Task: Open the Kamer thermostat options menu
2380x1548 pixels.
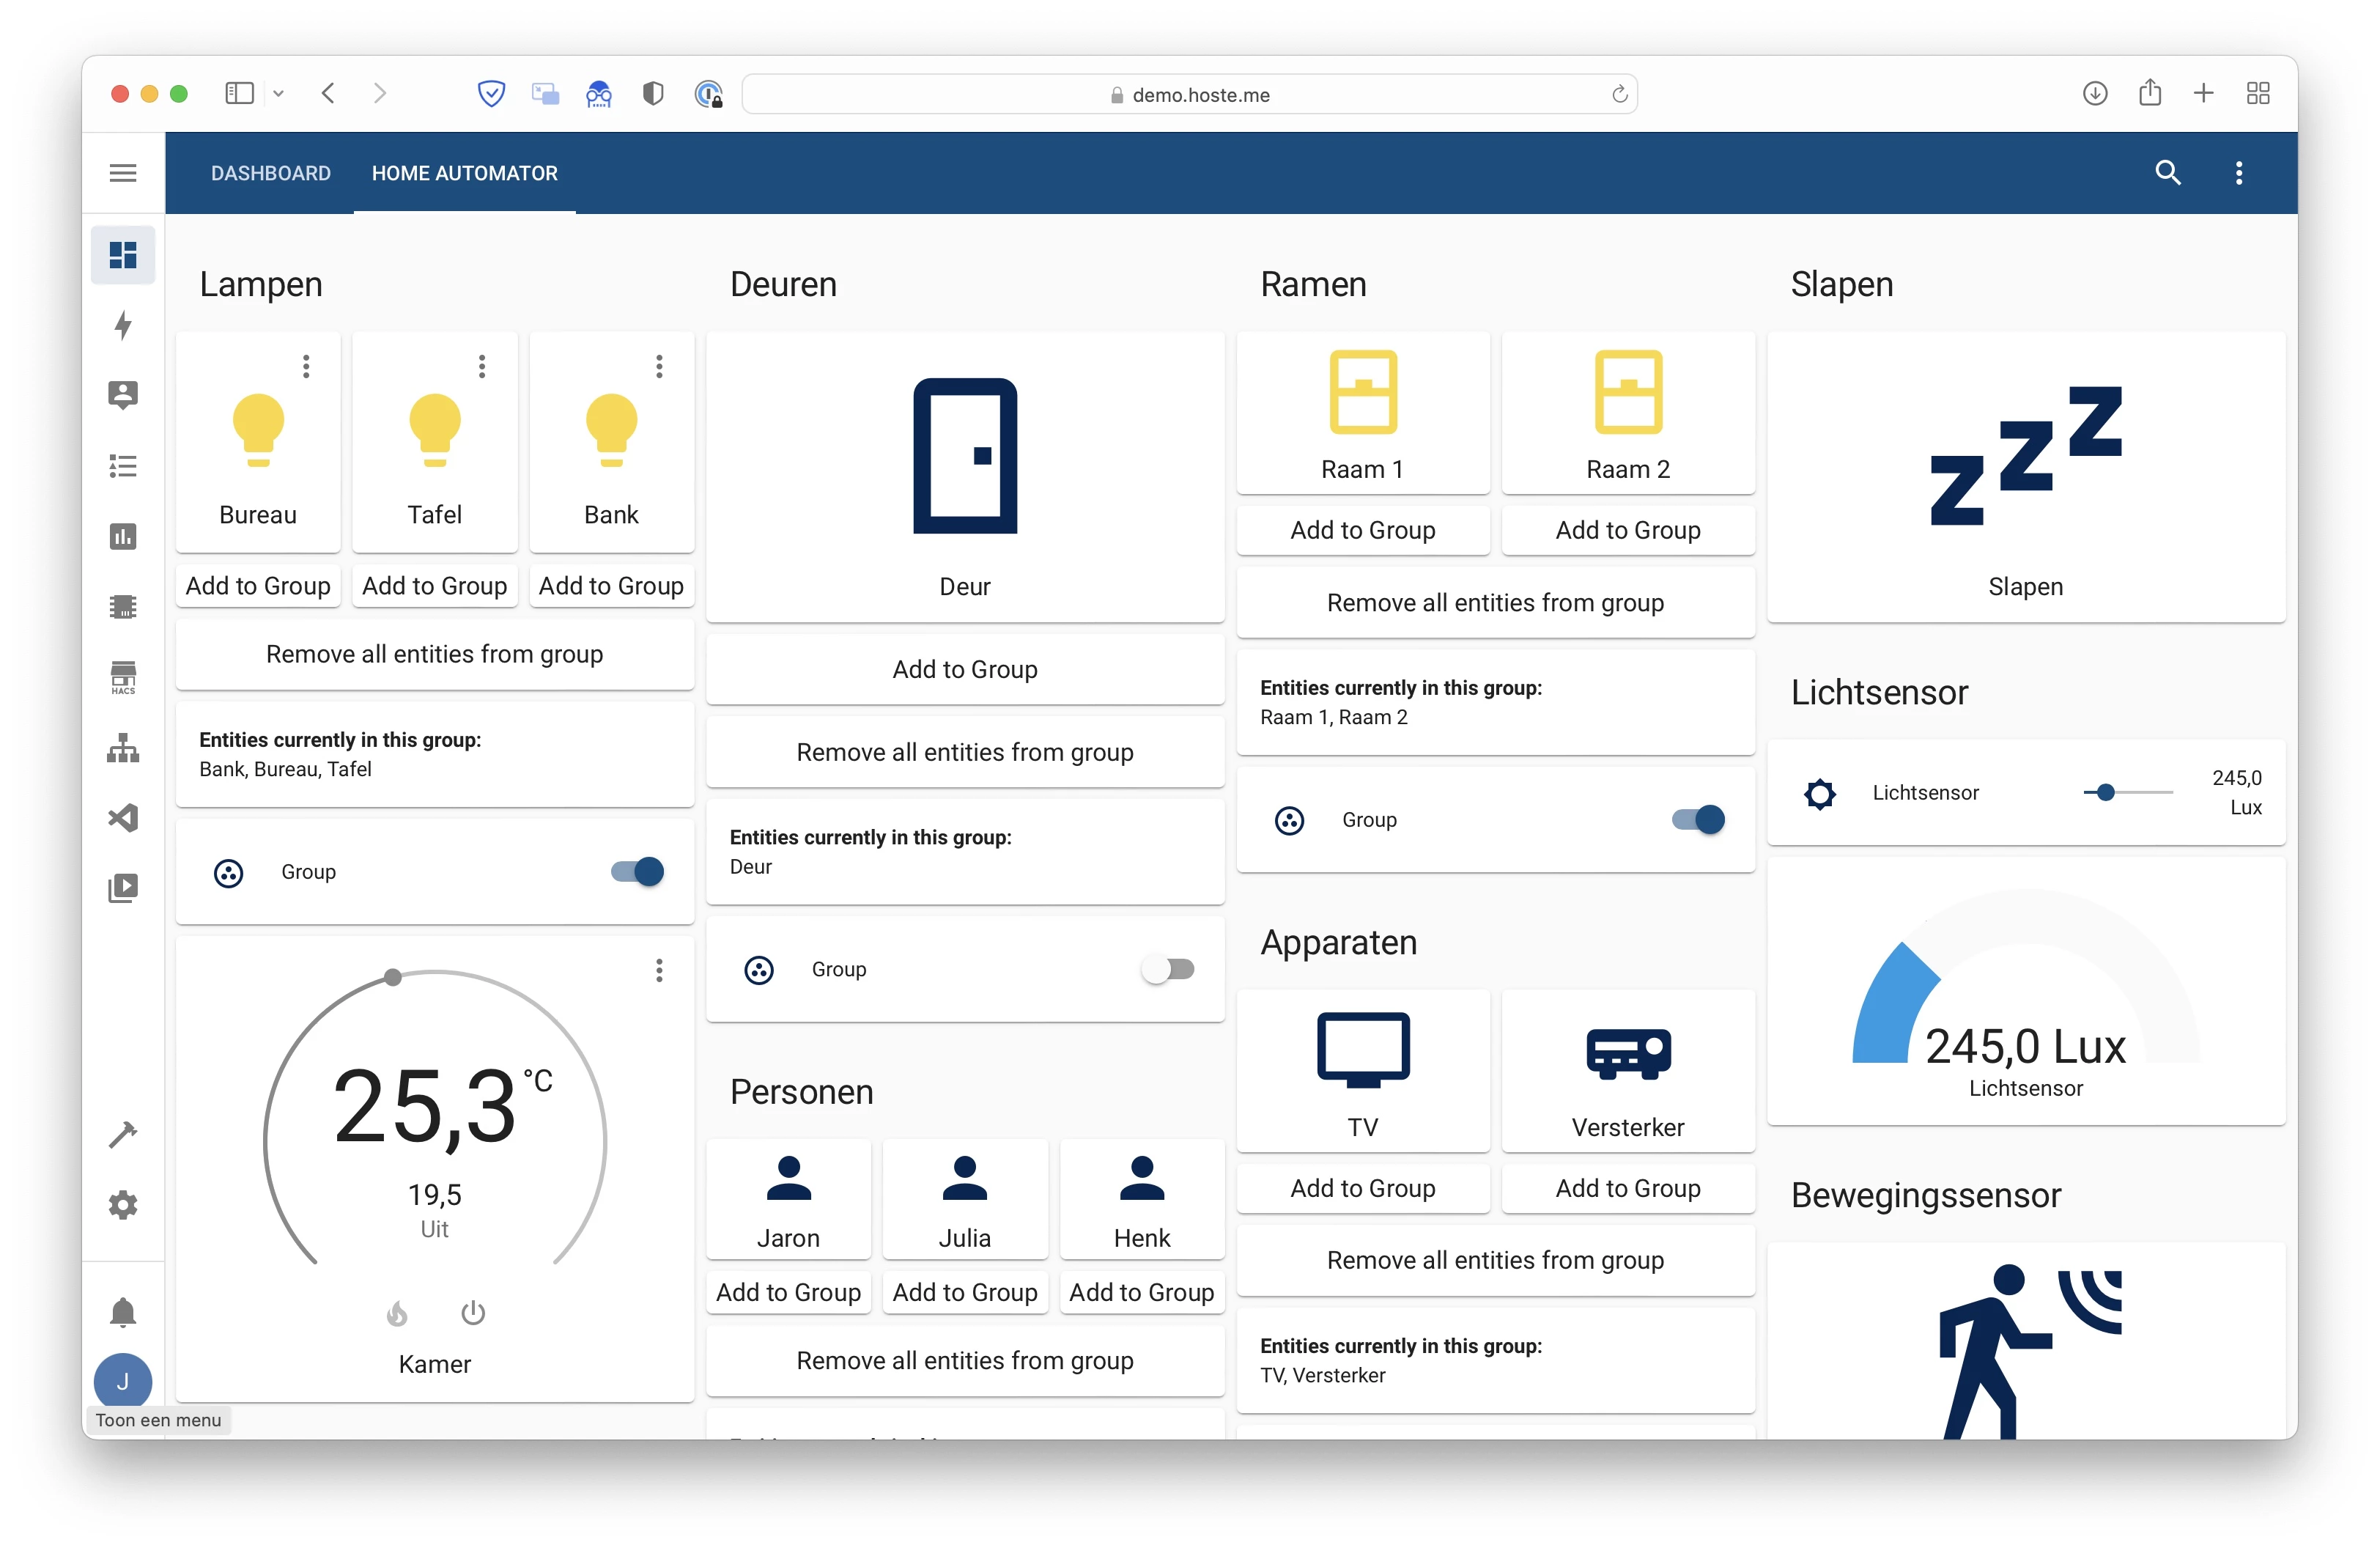Action: coord(659,970)
